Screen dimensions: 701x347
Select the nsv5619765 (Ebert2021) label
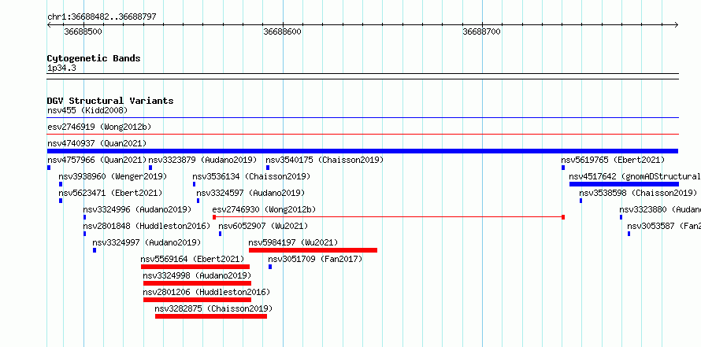click(613, 160)
